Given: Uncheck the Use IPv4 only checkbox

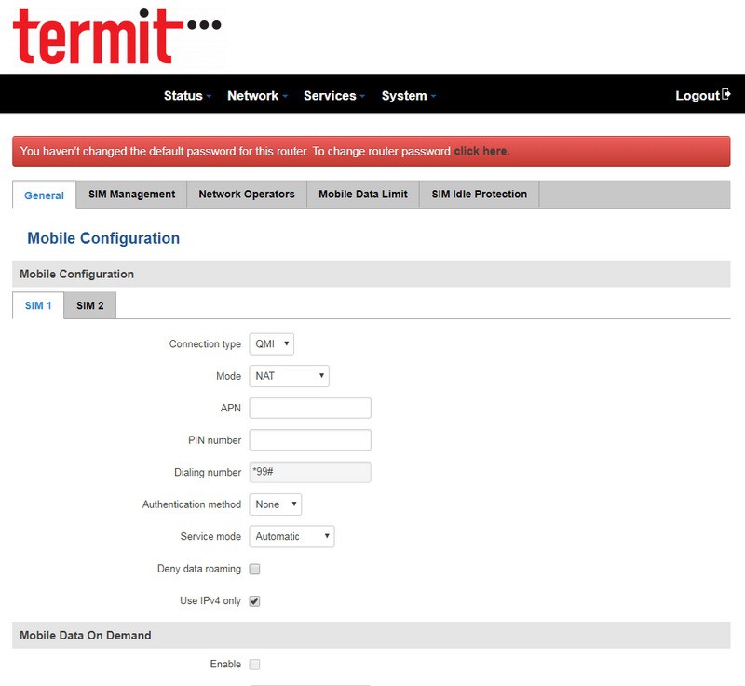Looking at the screenshot, I should [x=255, y=601].
